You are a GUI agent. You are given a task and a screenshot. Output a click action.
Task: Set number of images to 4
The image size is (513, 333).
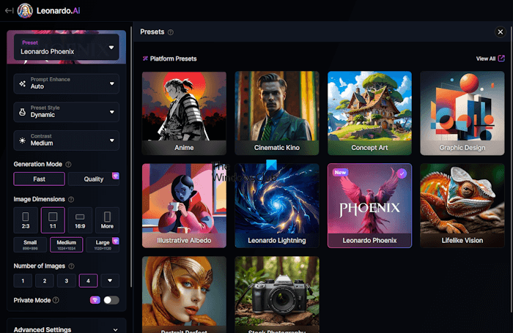coord(89,280)
